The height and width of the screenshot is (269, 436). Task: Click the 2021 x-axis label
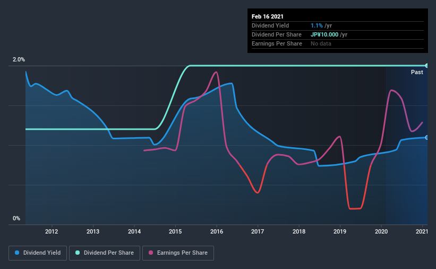(x=422, y=231)
